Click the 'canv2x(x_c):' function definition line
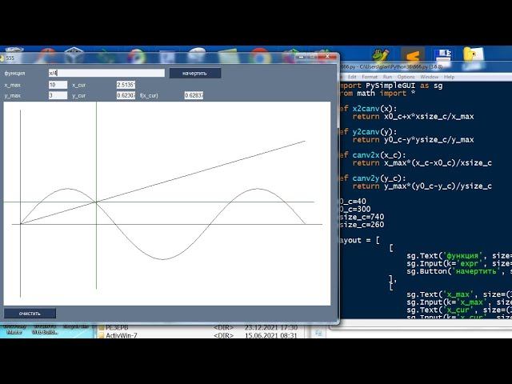The width and height of the screenshot is (512, 384). [373, 154]
